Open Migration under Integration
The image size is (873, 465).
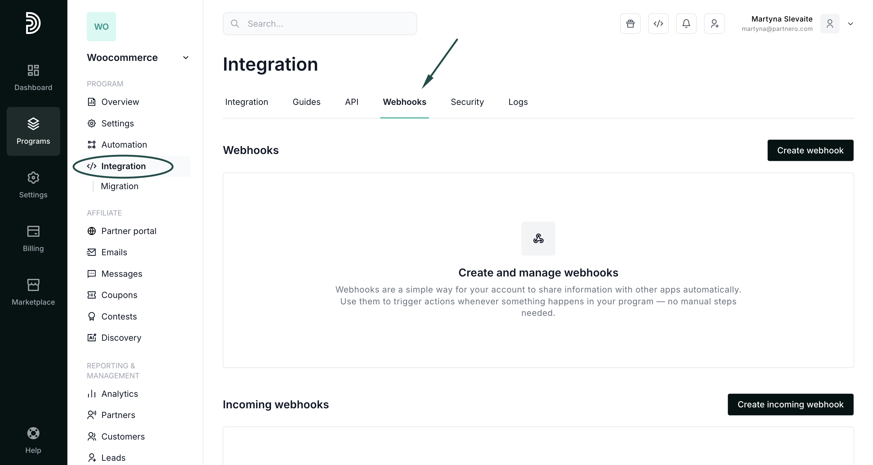point(120,186)
